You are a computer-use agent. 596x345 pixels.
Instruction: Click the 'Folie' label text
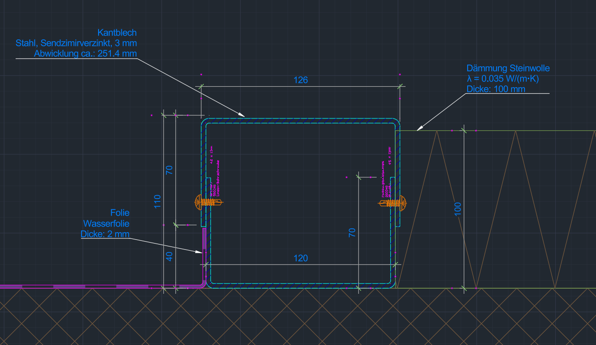point(120,213)
